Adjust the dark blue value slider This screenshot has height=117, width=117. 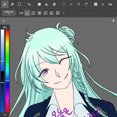pyautogui.click(x=3, y=92)
